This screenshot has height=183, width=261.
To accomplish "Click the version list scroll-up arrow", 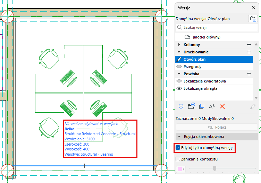I will [256, 44].
